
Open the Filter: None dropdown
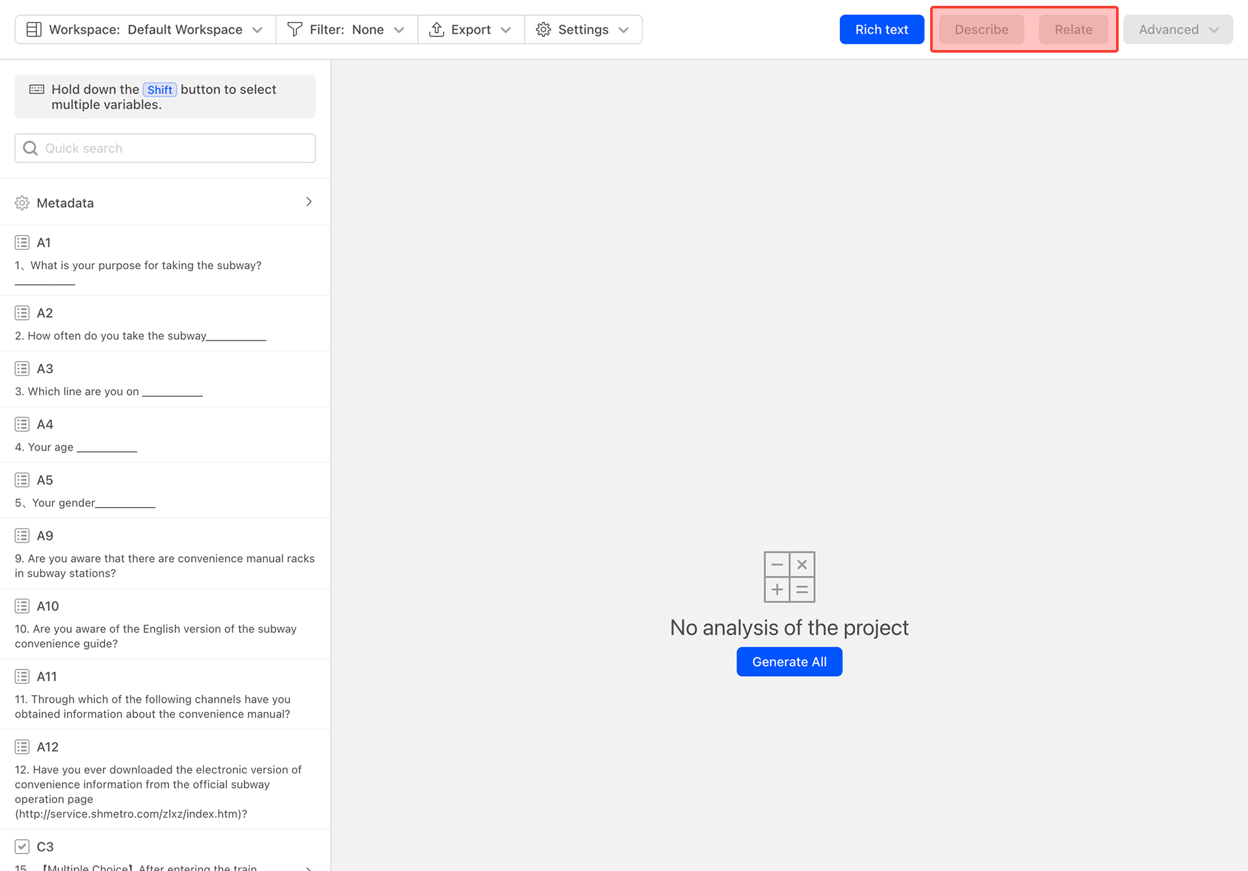click(x=347, y=29)
